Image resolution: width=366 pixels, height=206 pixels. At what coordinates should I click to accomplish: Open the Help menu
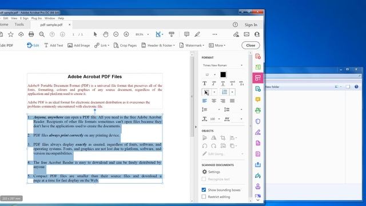(61, 18)
